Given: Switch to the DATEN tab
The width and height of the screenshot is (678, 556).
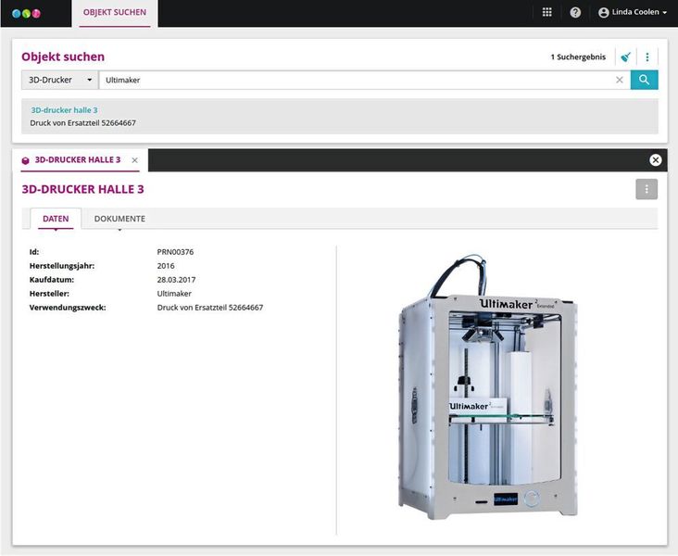Looking at the screenshot, I should tap(56, 219).
